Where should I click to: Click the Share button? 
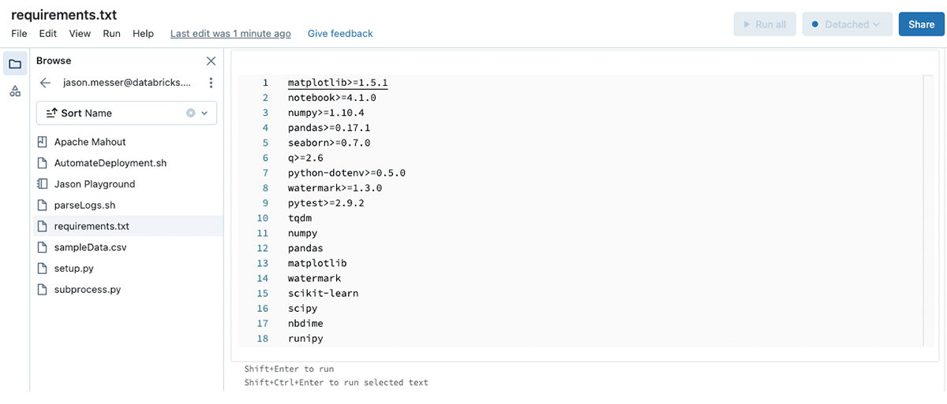tap(921, 24)
